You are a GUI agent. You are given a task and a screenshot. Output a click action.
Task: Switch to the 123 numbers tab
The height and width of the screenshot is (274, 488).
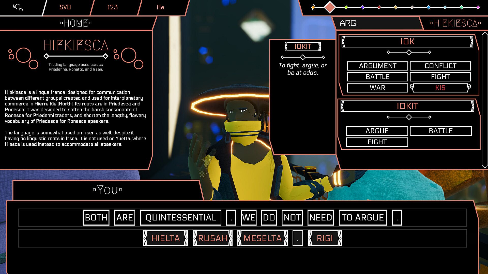(112, 7)
